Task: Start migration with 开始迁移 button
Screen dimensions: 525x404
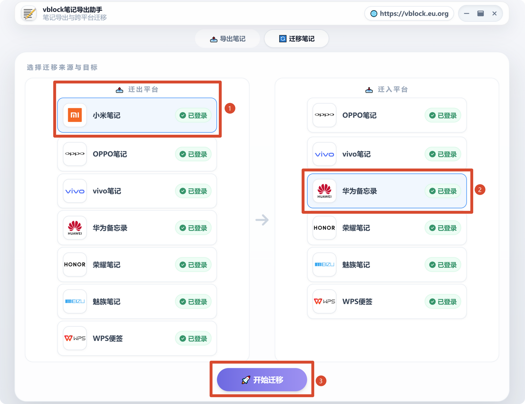Action: 262,380
